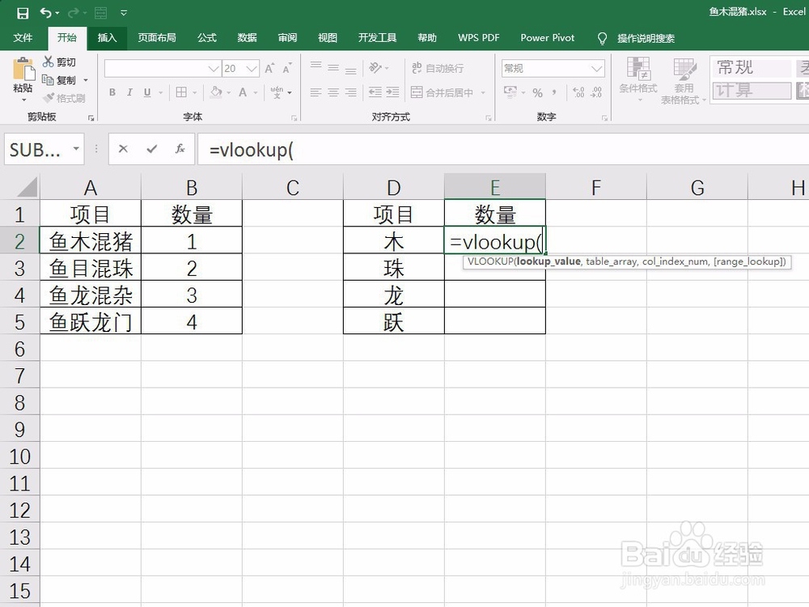The image size is (809, 607).
Task: Open the 公式 ribbon tab
Action: [x=206, y=37]
